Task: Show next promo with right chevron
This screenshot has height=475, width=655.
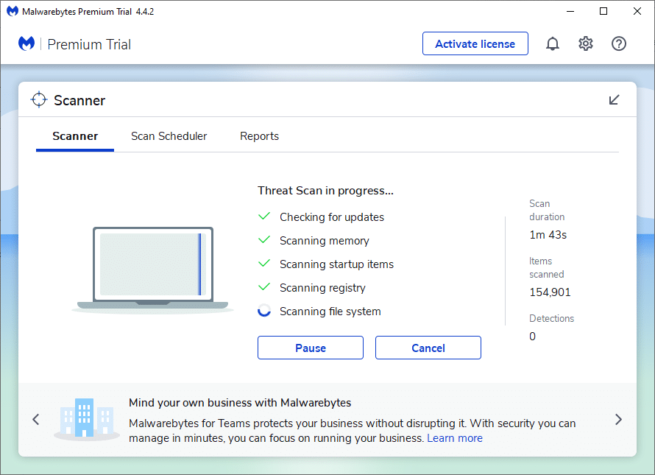Action: tap(618, 419)
